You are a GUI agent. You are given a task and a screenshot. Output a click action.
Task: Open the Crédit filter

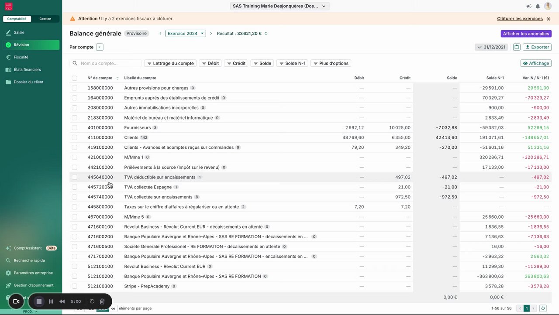tap(236, 63)
